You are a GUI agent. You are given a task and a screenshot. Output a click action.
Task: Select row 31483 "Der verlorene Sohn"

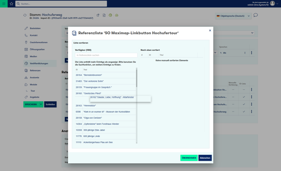(x=105, y=81)
